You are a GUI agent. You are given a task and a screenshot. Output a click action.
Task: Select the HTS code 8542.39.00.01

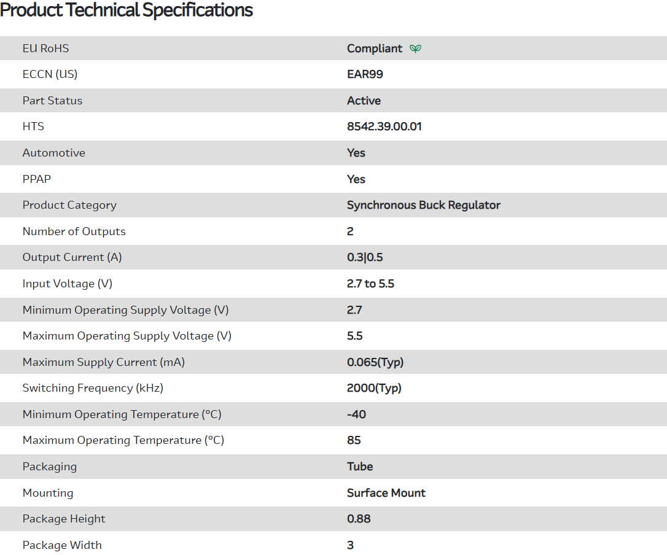[384, 126]
